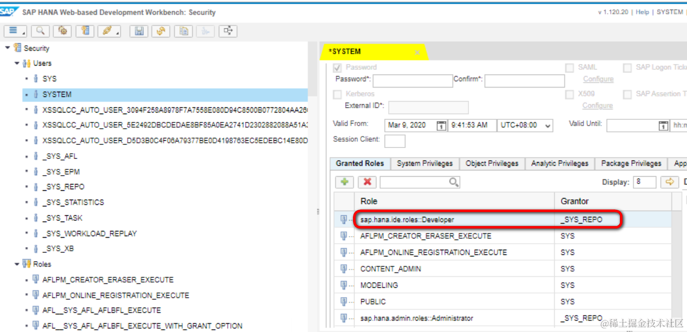
Task: Click the SYSTEM user link in header
Action: 670,12
